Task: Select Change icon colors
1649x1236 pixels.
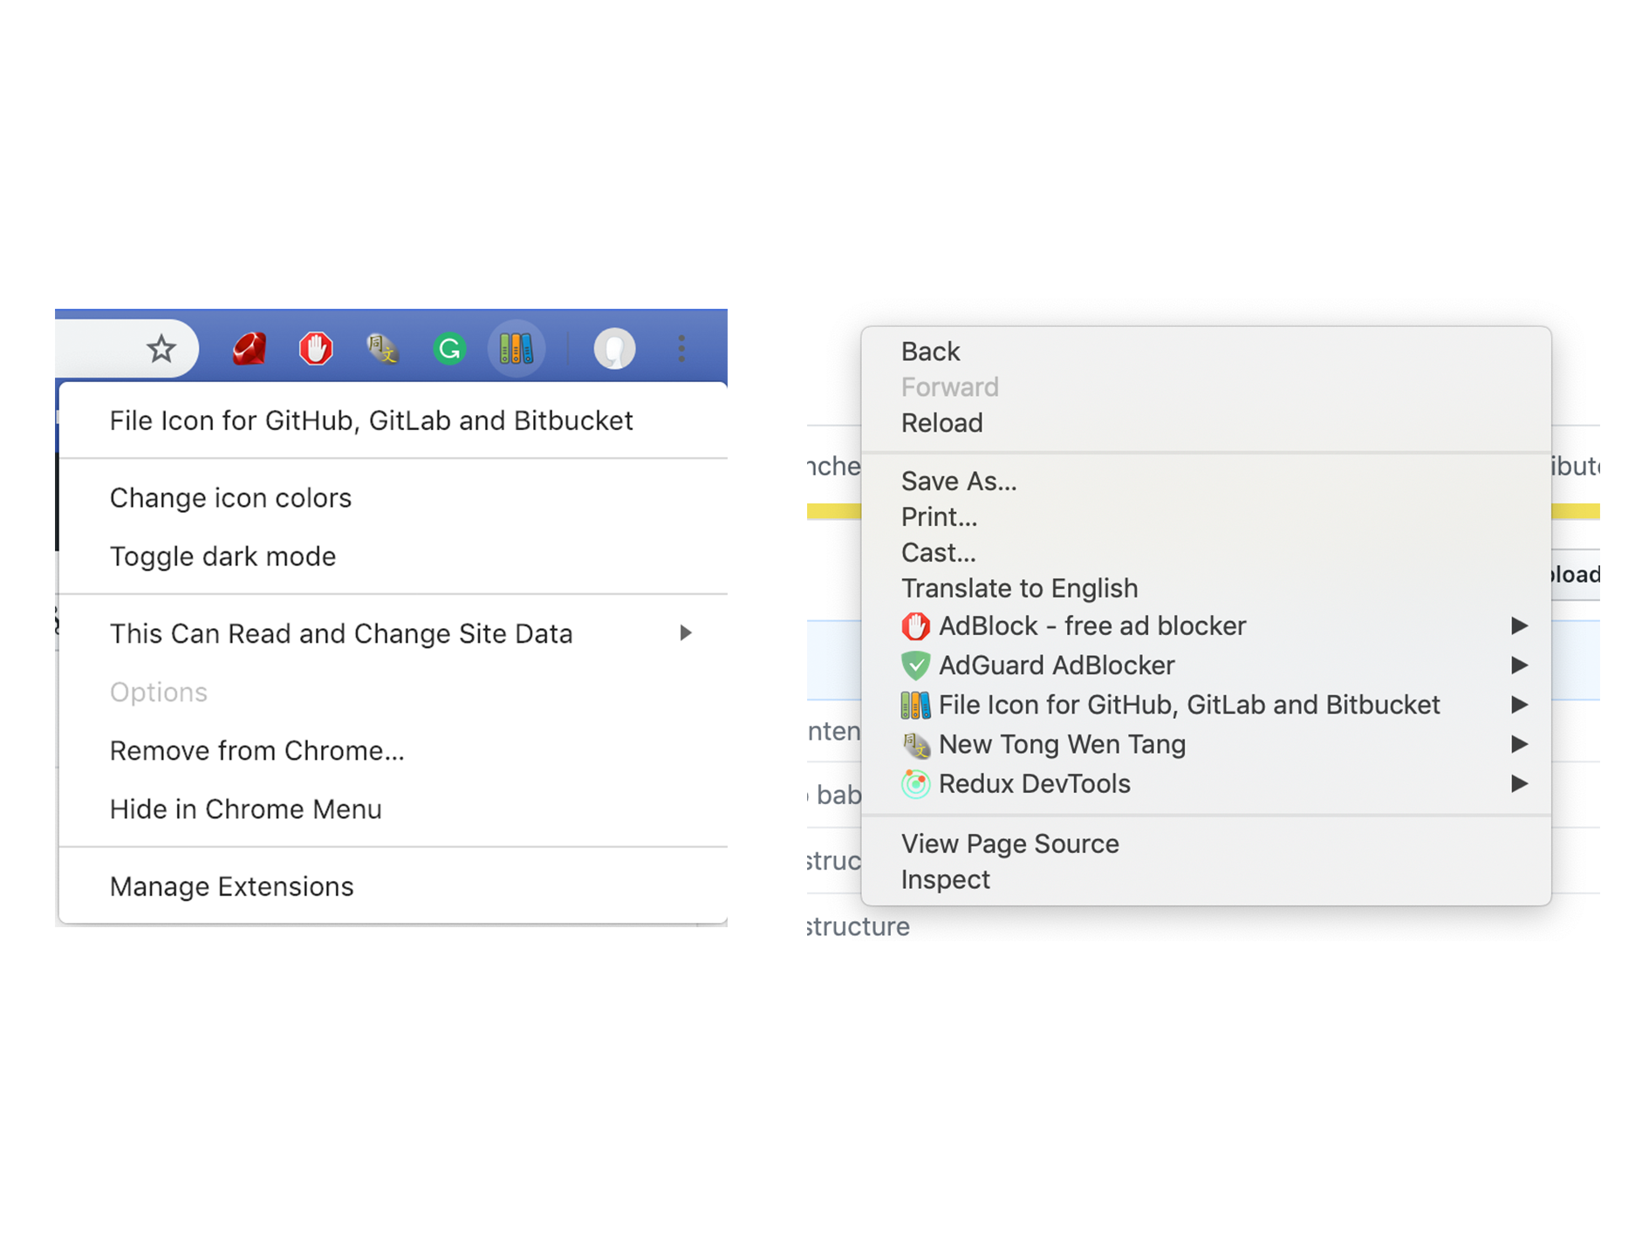Action: point(230,498)
